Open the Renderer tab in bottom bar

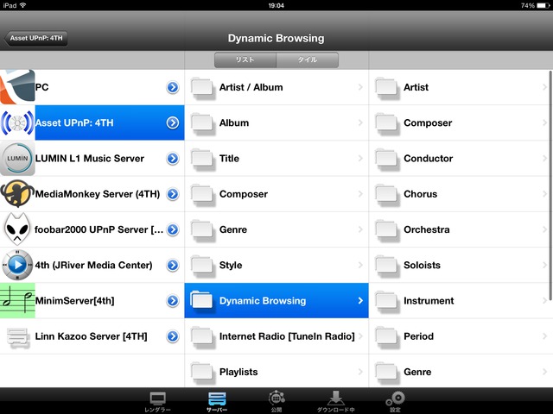157,401
